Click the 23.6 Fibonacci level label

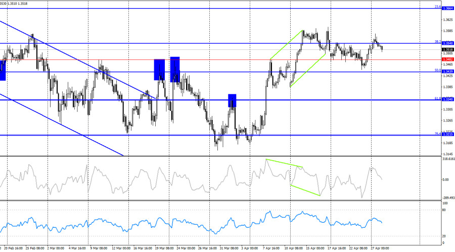(x=438, y=7)
